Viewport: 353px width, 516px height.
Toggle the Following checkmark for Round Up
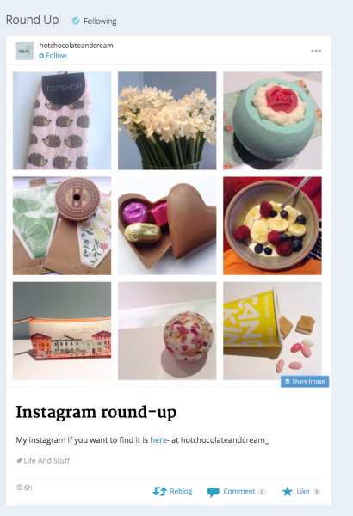76,21
